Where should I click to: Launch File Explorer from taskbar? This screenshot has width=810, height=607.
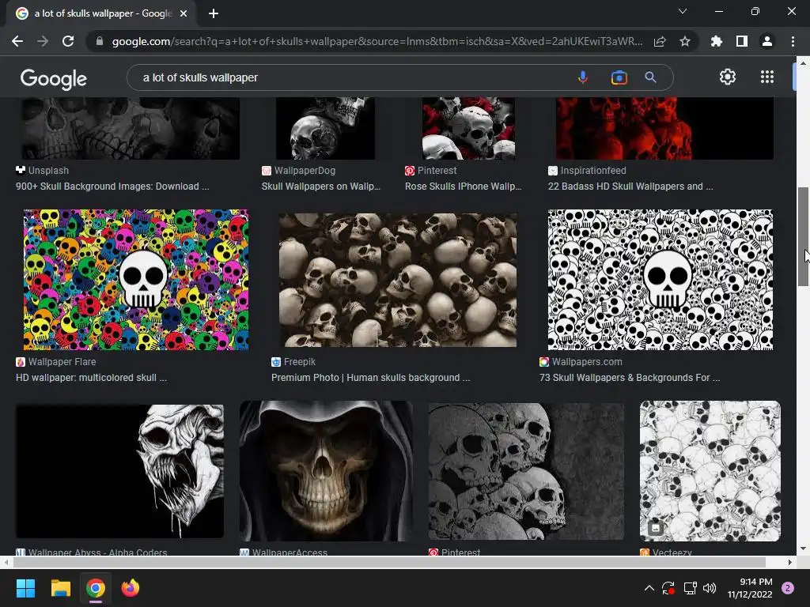click(60, 588)
